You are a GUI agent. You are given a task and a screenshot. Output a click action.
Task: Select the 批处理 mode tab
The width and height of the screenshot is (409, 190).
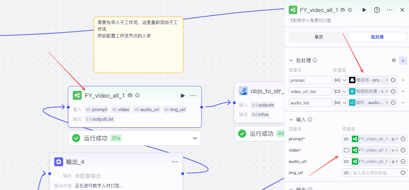[377, 37]
